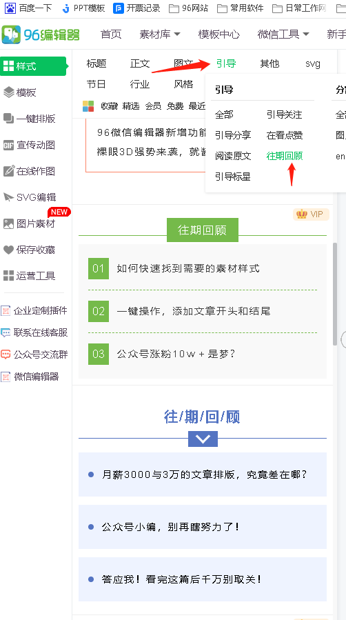The width and height of the screenshot is (346, 620).
Task: Choose 往期回顾 in the submenu
Action: tap(285, 156)
